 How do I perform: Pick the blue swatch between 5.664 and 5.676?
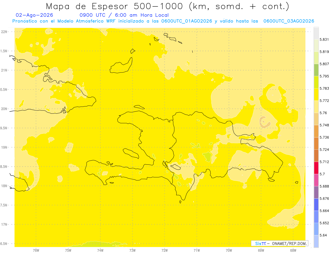316,204
